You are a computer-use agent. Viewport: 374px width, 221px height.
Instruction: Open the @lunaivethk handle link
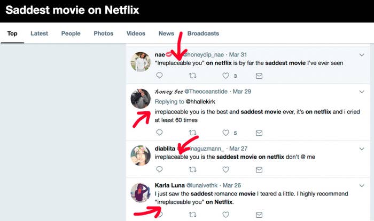[202, 185]
